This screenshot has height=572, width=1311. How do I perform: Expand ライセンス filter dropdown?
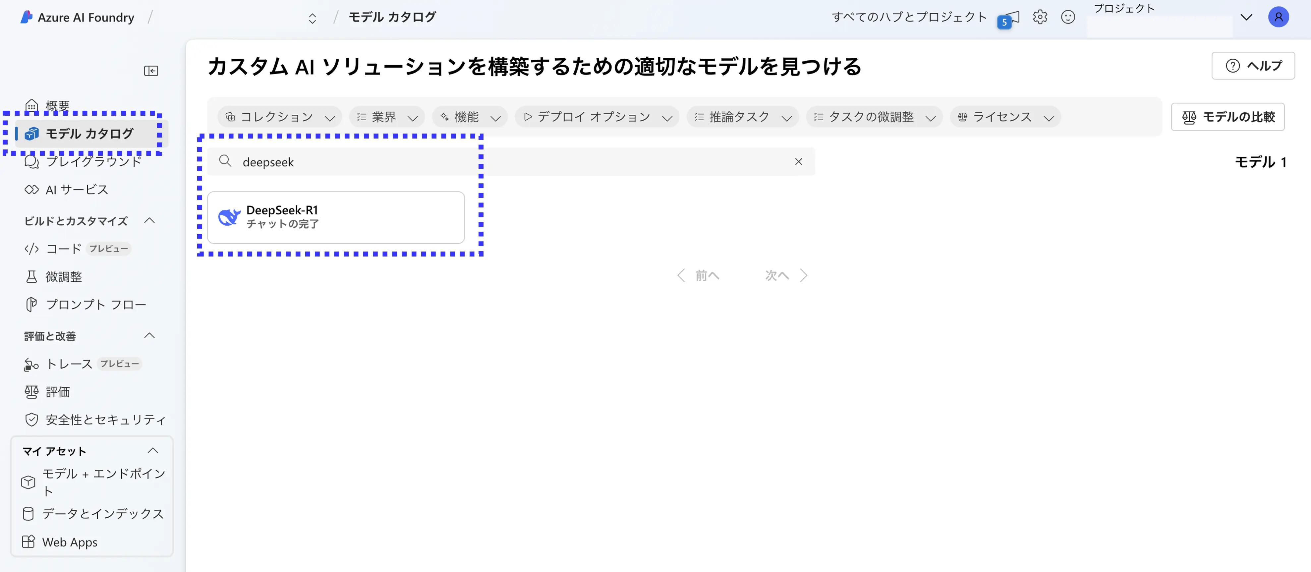click(x=1005, y=117)
